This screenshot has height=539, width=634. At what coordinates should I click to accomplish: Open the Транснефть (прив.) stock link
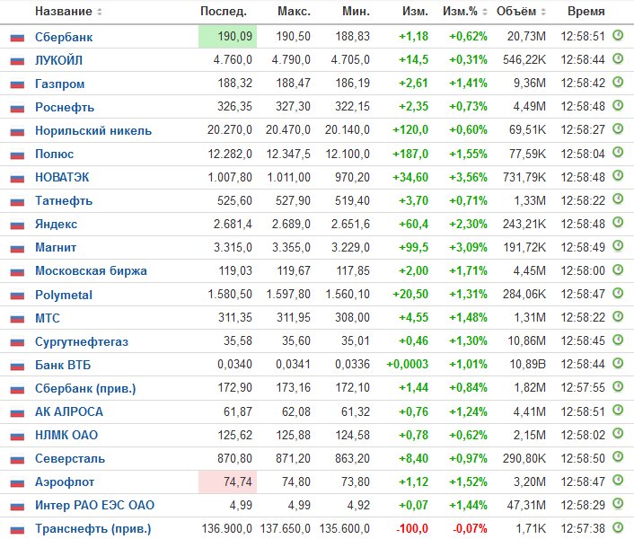[x=93, y=528]
